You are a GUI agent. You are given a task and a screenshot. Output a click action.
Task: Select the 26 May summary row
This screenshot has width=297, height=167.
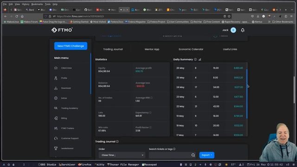tap(210, 68)
